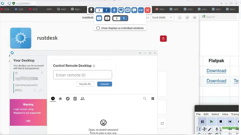Focus the Search field at the top right
Viewport: 241px width, 135px height.
click(219, 17)
